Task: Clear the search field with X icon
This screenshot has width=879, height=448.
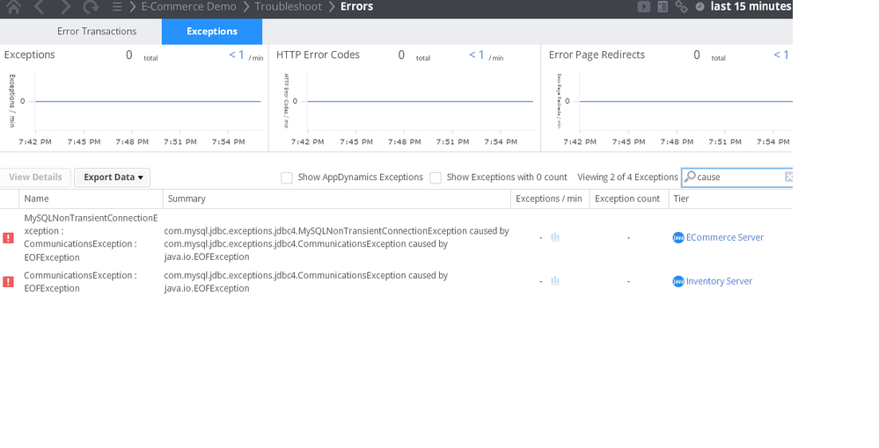Action: [788, 177]
